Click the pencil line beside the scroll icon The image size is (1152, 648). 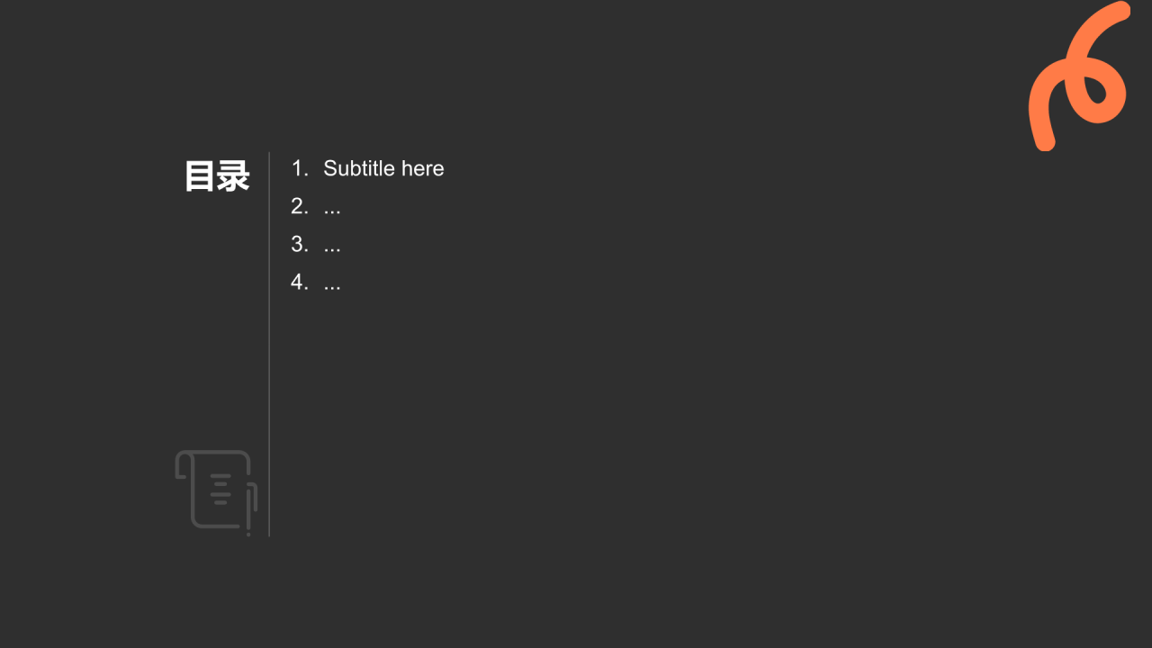click(249, 509)
